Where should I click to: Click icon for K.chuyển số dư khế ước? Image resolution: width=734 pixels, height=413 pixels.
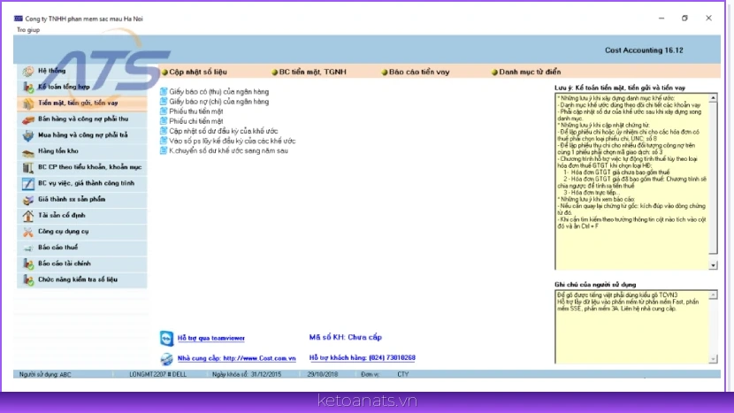coord(164,150)
